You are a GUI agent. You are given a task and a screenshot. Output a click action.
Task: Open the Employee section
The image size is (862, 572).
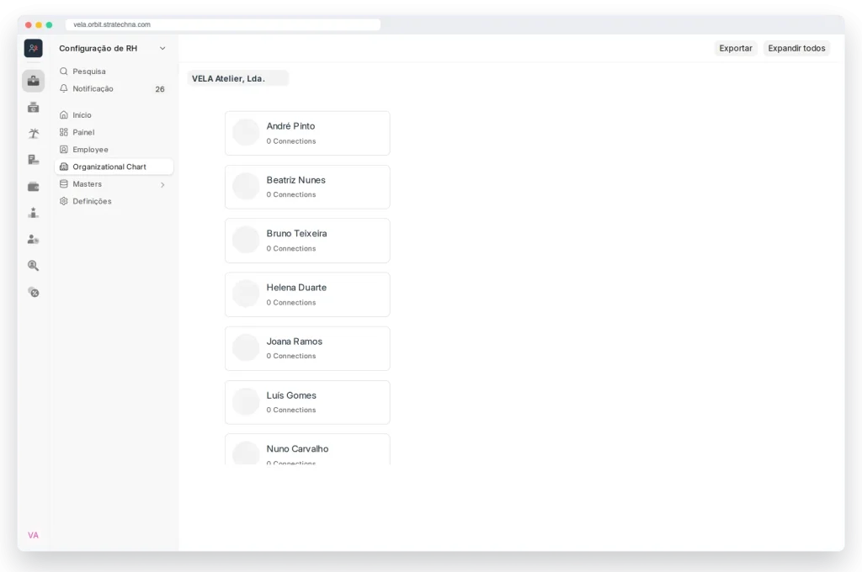[x=114, y=150]
